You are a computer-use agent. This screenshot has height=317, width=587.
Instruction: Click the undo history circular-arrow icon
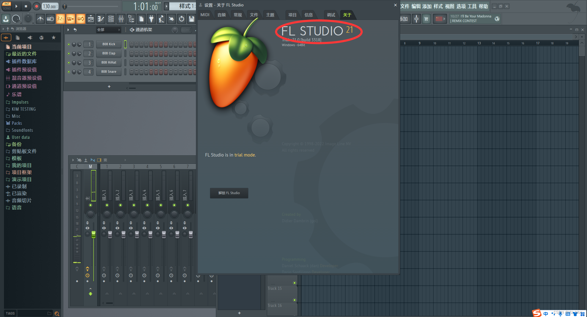click(x=182, y=19)
